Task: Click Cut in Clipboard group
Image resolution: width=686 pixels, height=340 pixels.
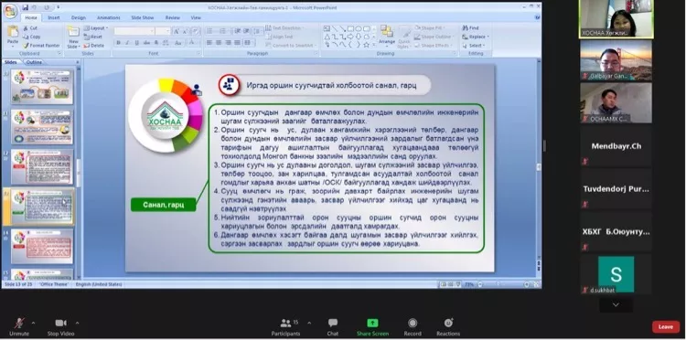Action: 30,28
